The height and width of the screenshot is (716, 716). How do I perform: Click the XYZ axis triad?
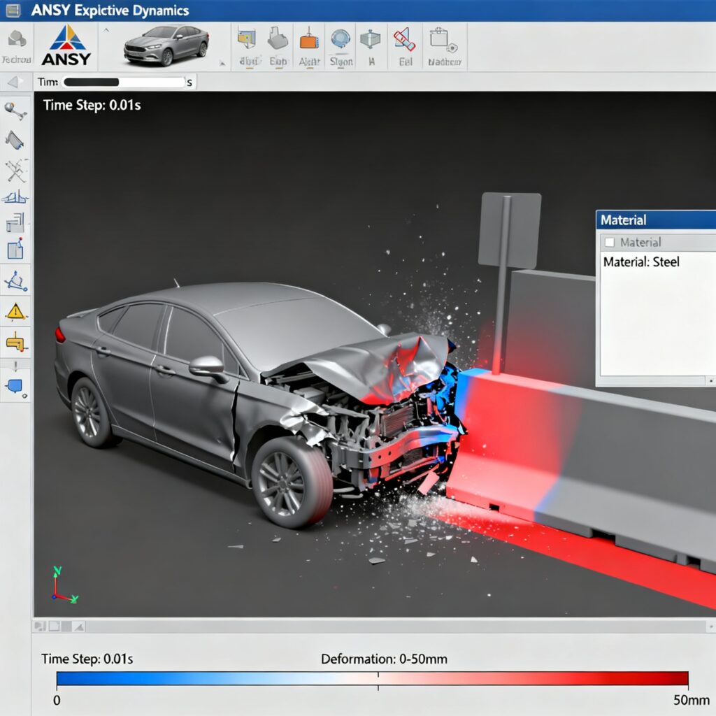pyautogui.click(x=63, y=586)
